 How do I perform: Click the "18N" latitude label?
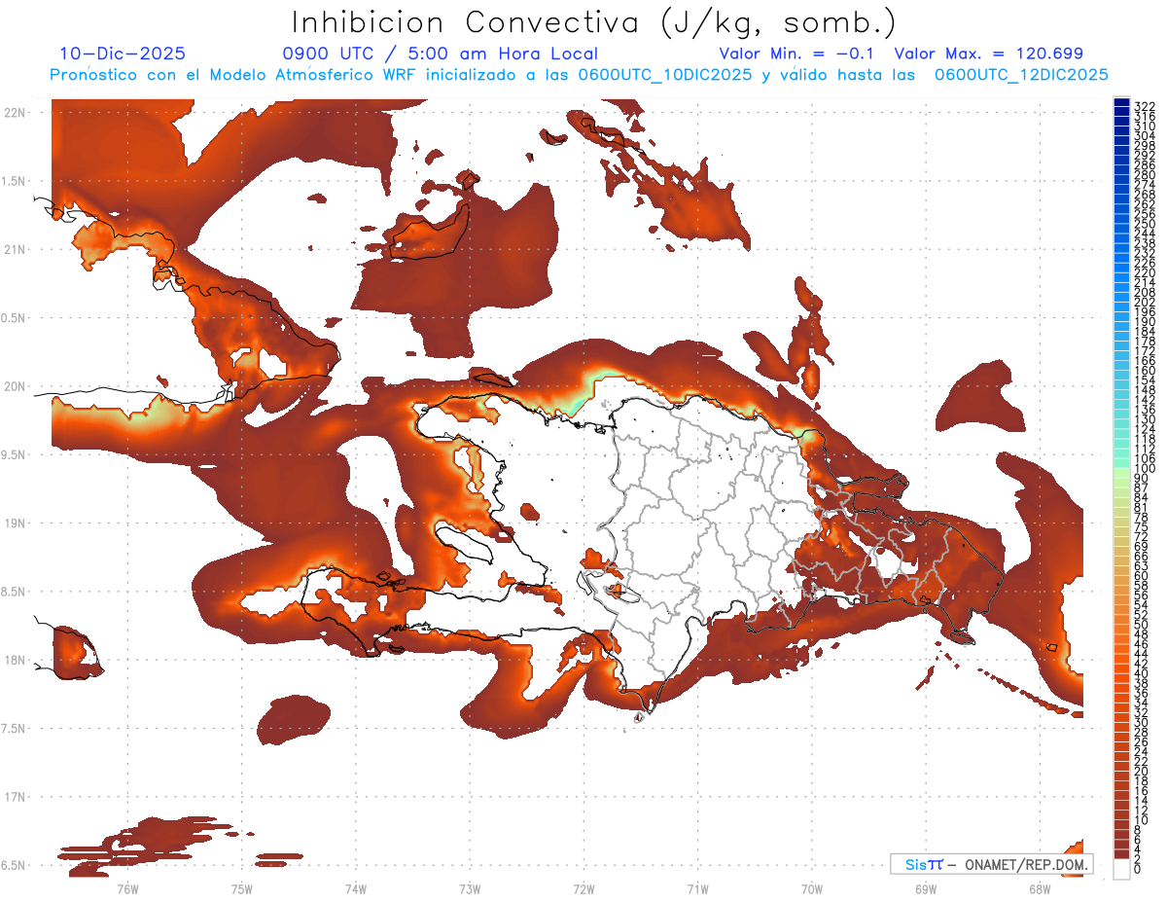click(14, 660)
